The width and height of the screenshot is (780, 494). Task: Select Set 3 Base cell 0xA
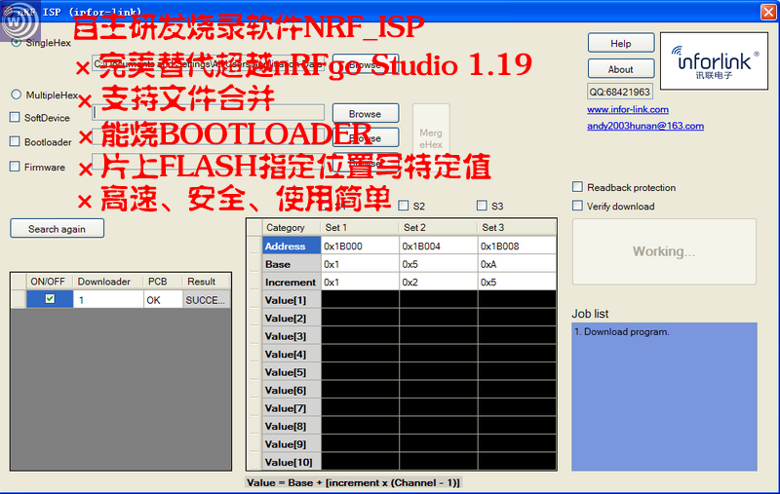(x=517, y=264)
